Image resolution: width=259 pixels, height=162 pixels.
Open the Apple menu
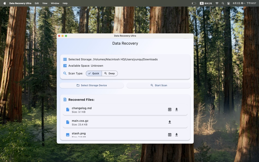coord(5,3)
